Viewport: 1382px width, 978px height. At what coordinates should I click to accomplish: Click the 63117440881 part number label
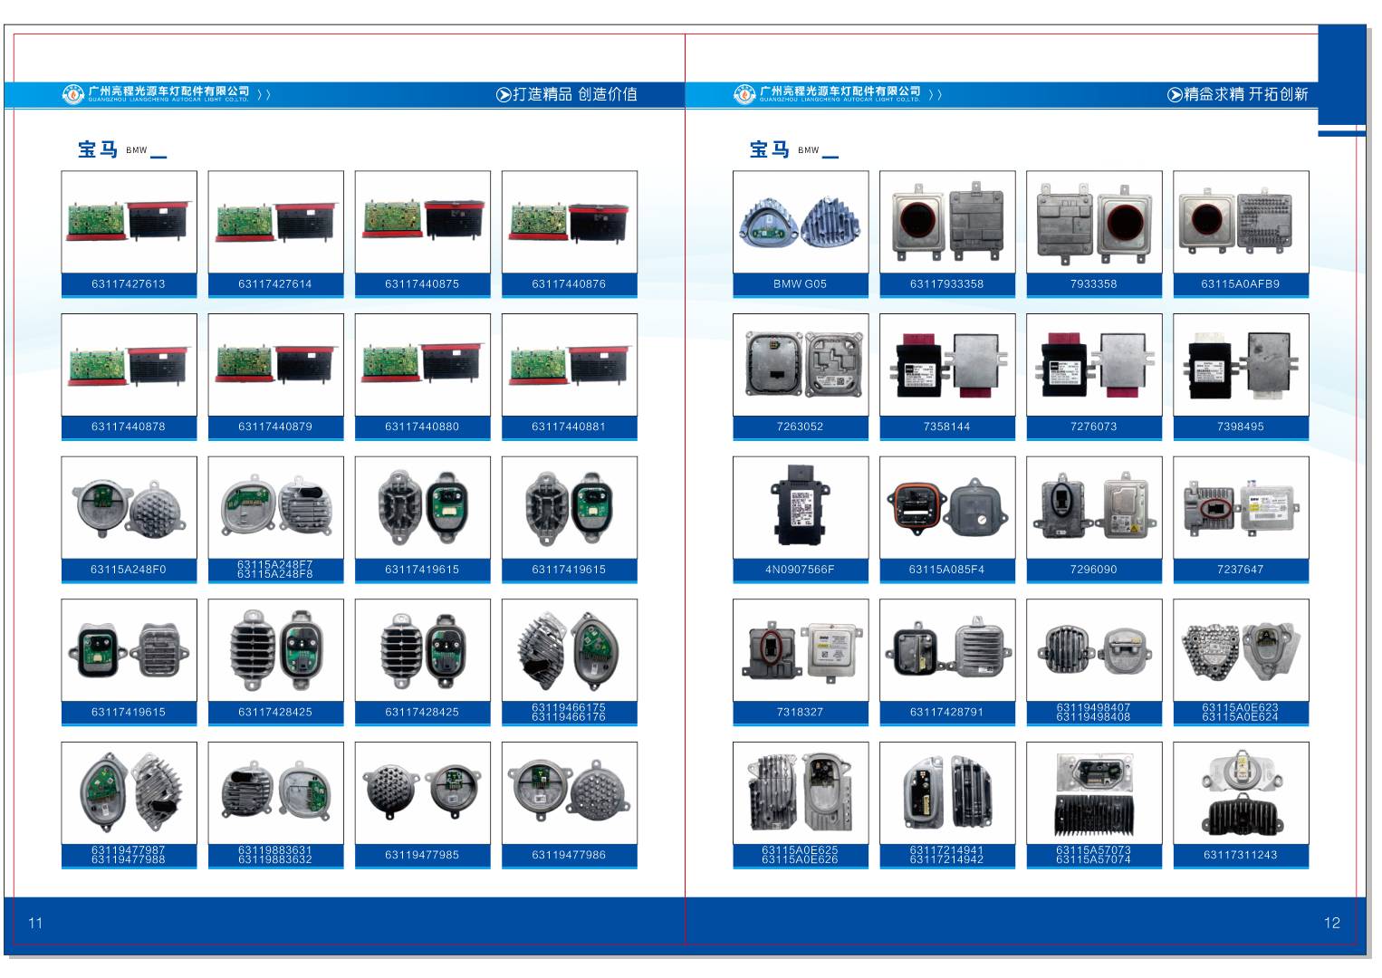click(x=569, y=427)
